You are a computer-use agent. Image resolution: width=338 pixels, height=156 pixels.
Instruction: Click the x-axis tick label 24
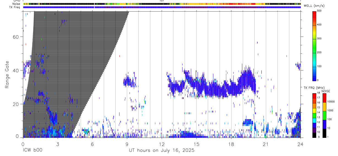pos(300,144)
